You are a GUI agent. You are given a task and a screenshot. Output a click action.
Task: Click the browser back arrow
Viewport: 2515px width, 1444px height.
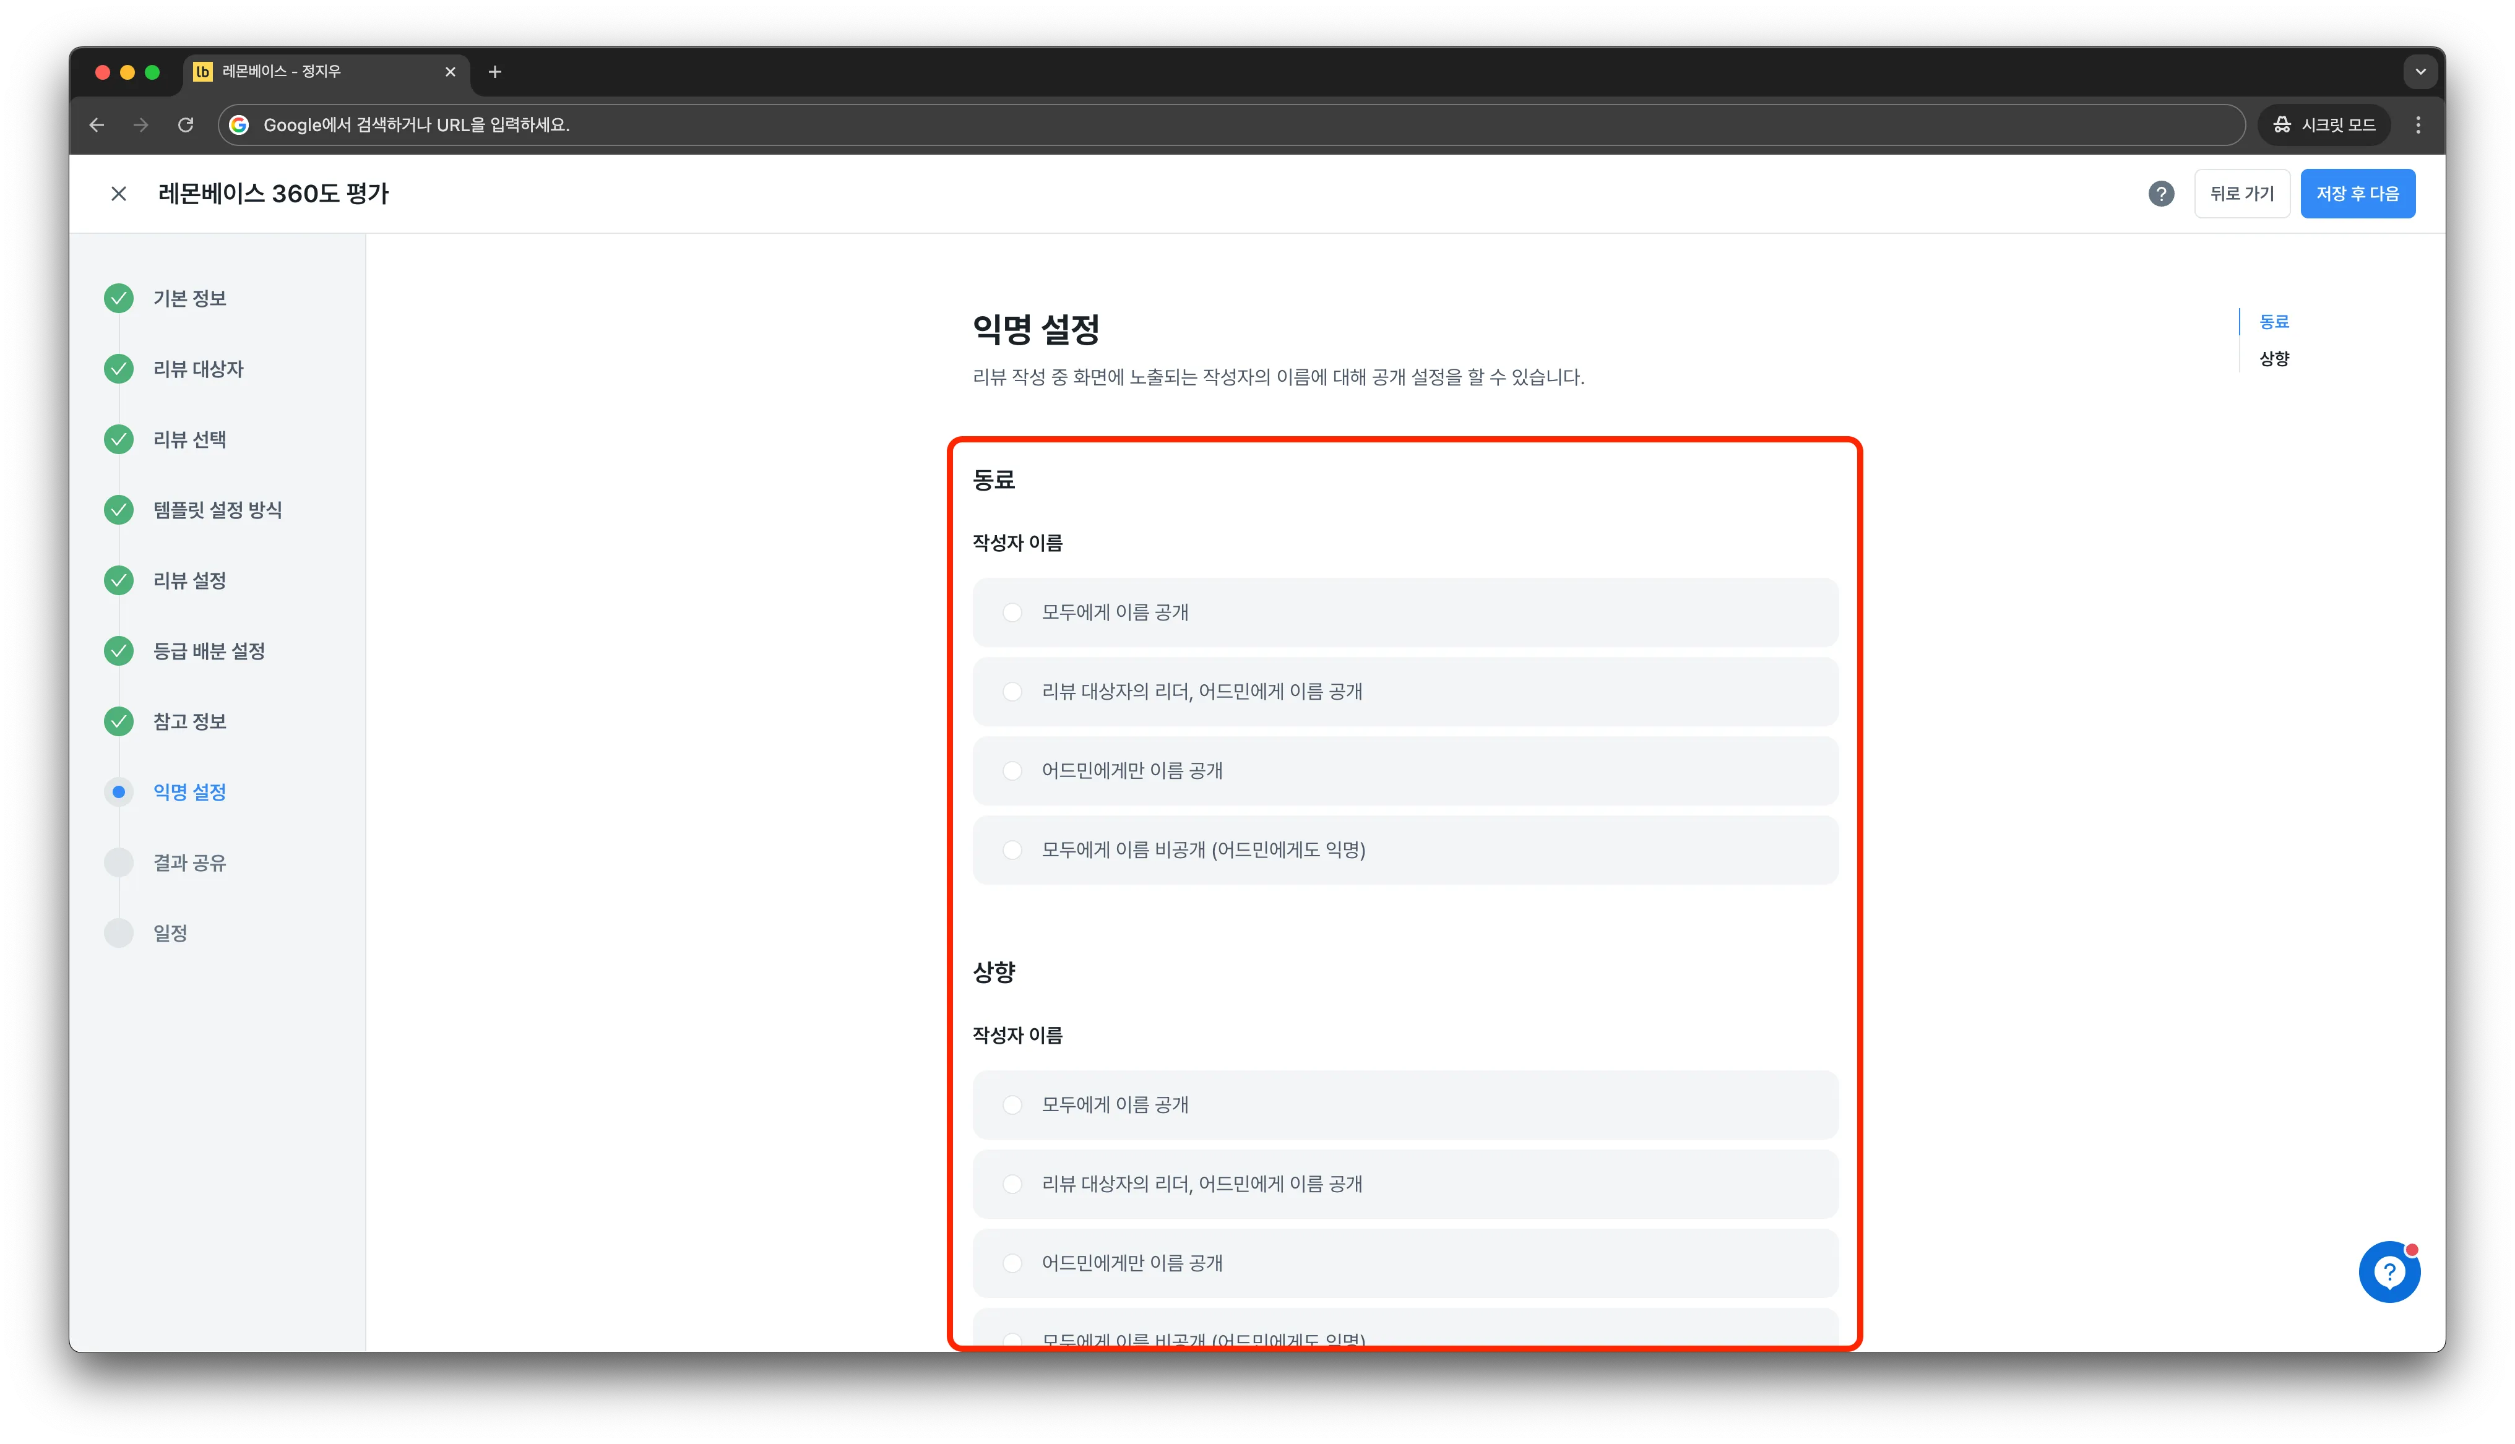[96, 125]
